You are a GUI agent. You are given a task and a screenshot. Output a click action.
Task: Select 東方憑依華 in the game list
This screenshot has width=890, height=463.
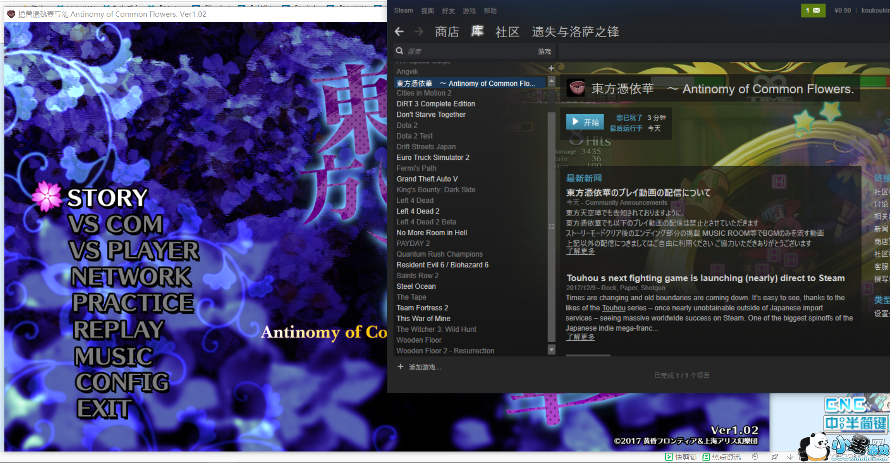click(x=470, y=83)
